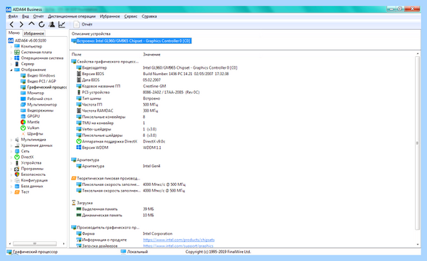Open the graph chart toolbar icon
This screenshot has width=427, height=261.
coord(62,24)
